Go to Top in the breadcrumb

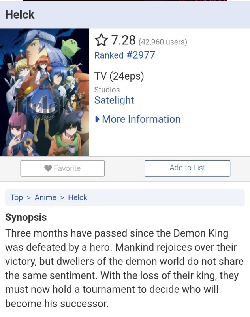[x=17, y=197]
